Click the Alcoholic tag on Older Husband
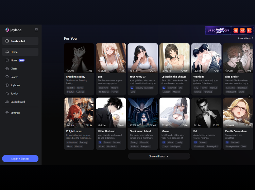 [112, 146]
